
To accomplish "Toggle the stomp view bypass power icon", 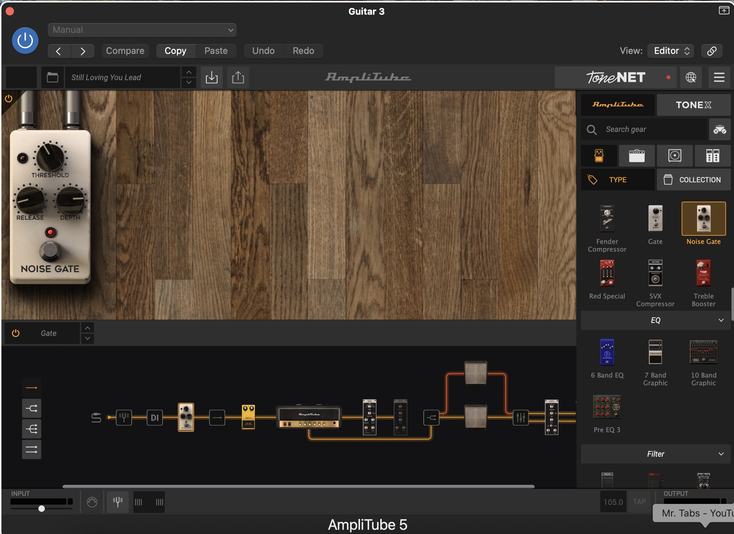I will click(x=8, y=99).
